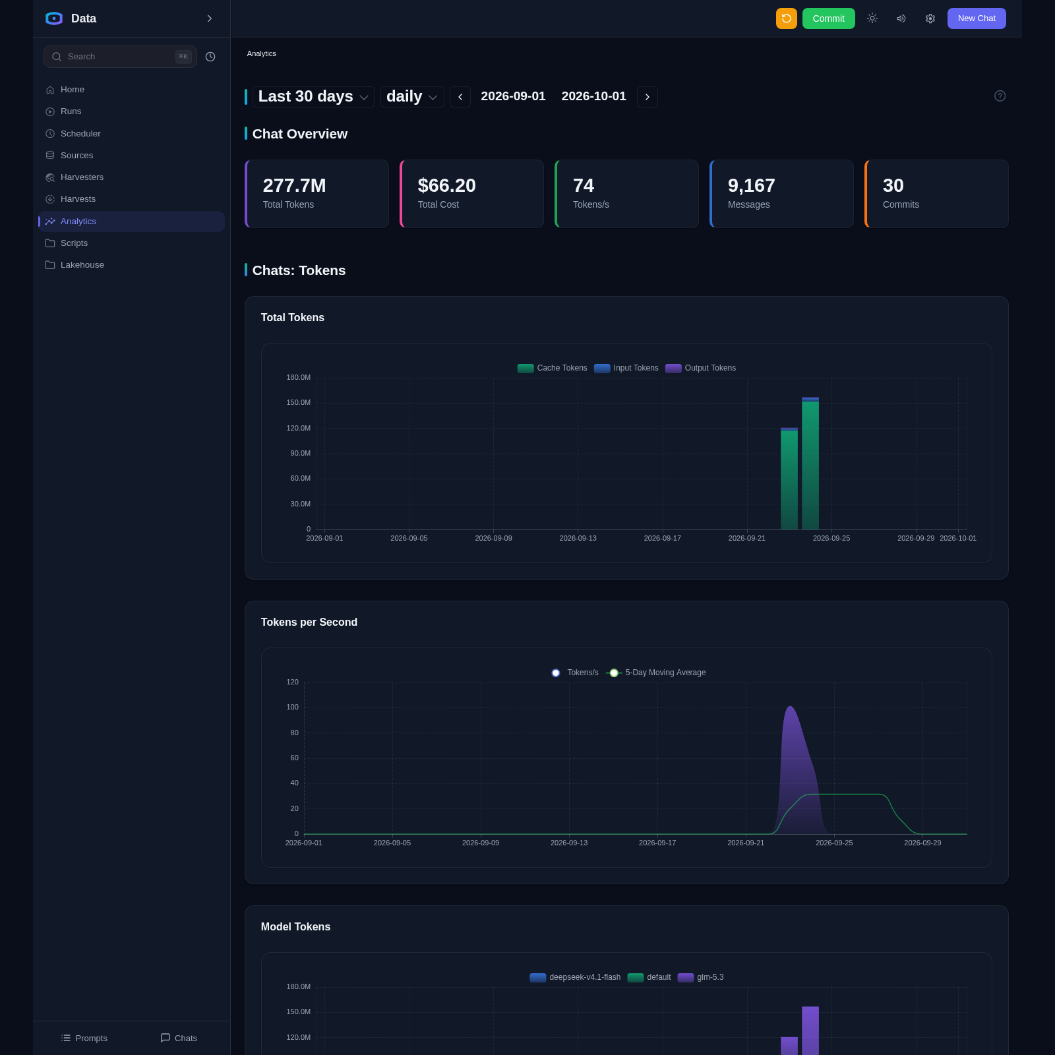
Task: Click end date 2026-10-01
Action: click(594, 96)
